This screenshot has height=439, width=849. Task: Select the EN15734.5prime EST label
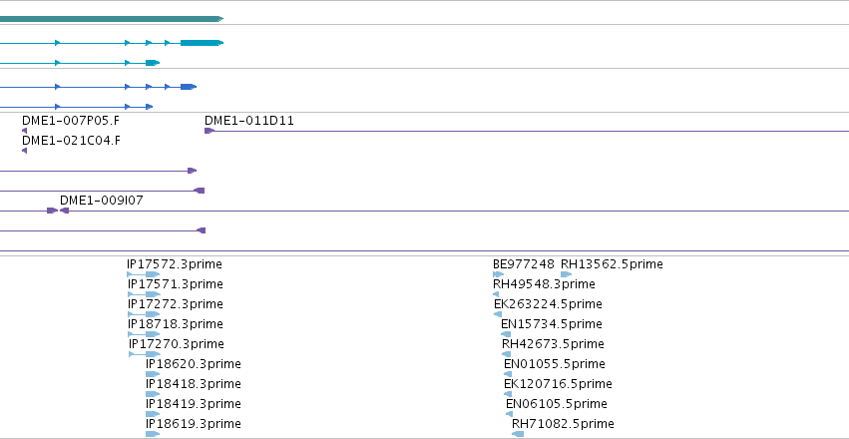pos(551,324)
